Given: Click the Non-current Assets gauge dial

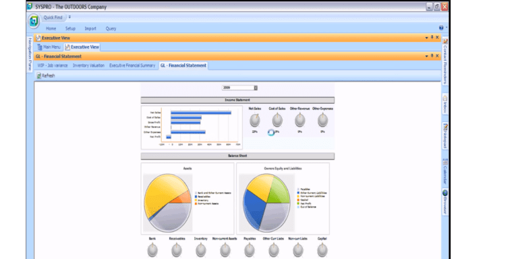Looking at the screenshot, I should (225, 250).
